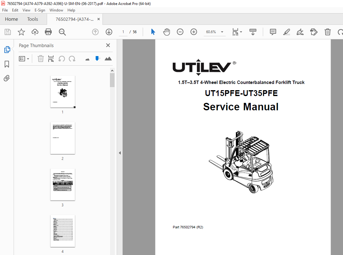This screenshot has height=255, width=343.
Task: Open the View menu
Action: (x=26, y=10)
